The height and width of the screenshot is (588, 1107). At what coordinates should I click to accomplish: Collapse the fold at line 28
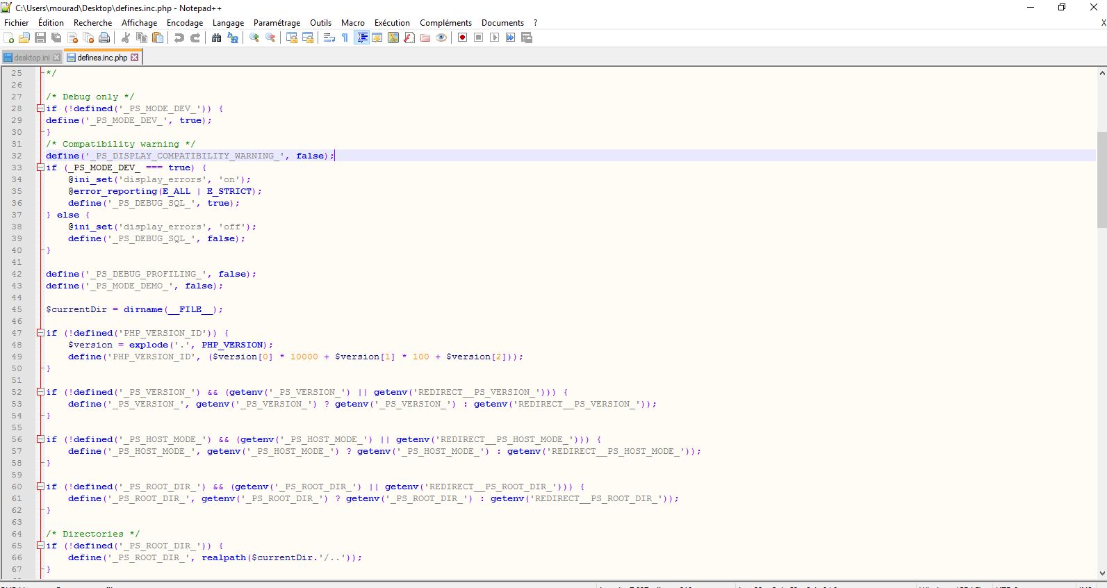coord(40,108)
